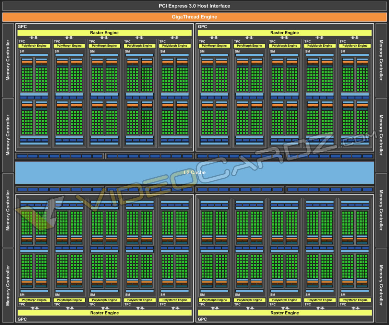Click the L2 Cache block
The height and width of the screenshot is (325, 389).
pyautogui.click(x=194, y=172)
